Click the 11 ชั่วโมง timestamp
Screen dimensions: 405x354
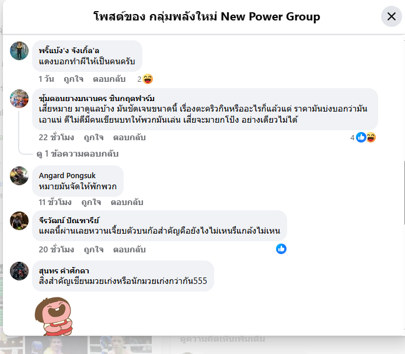pos(55,202)
